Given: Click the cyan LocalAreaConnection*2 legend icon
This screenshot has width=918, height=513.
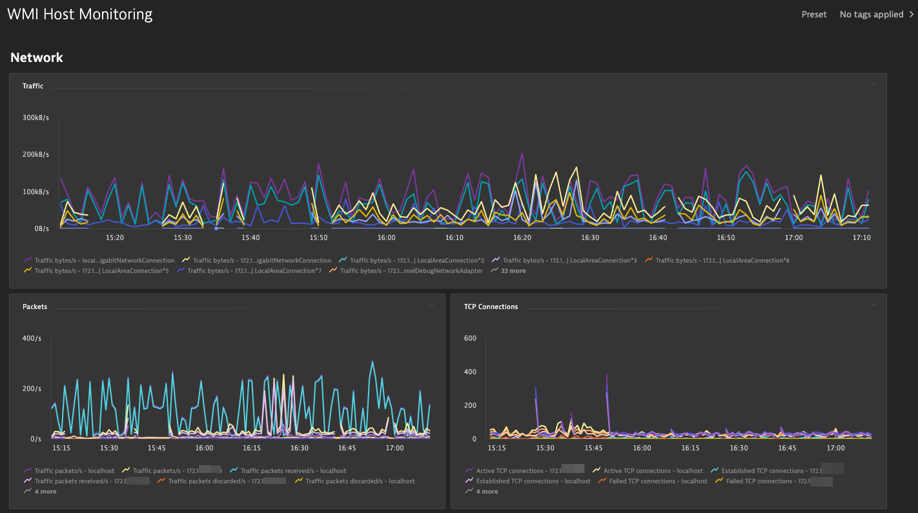Looking at the screenshot, I should click(343, 261).
